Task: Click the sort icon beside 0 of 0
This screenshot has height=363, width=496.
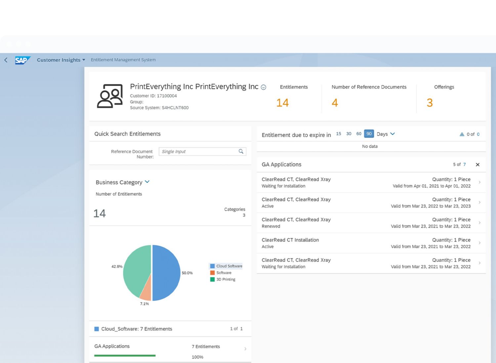Action: [x=462, y=134]
